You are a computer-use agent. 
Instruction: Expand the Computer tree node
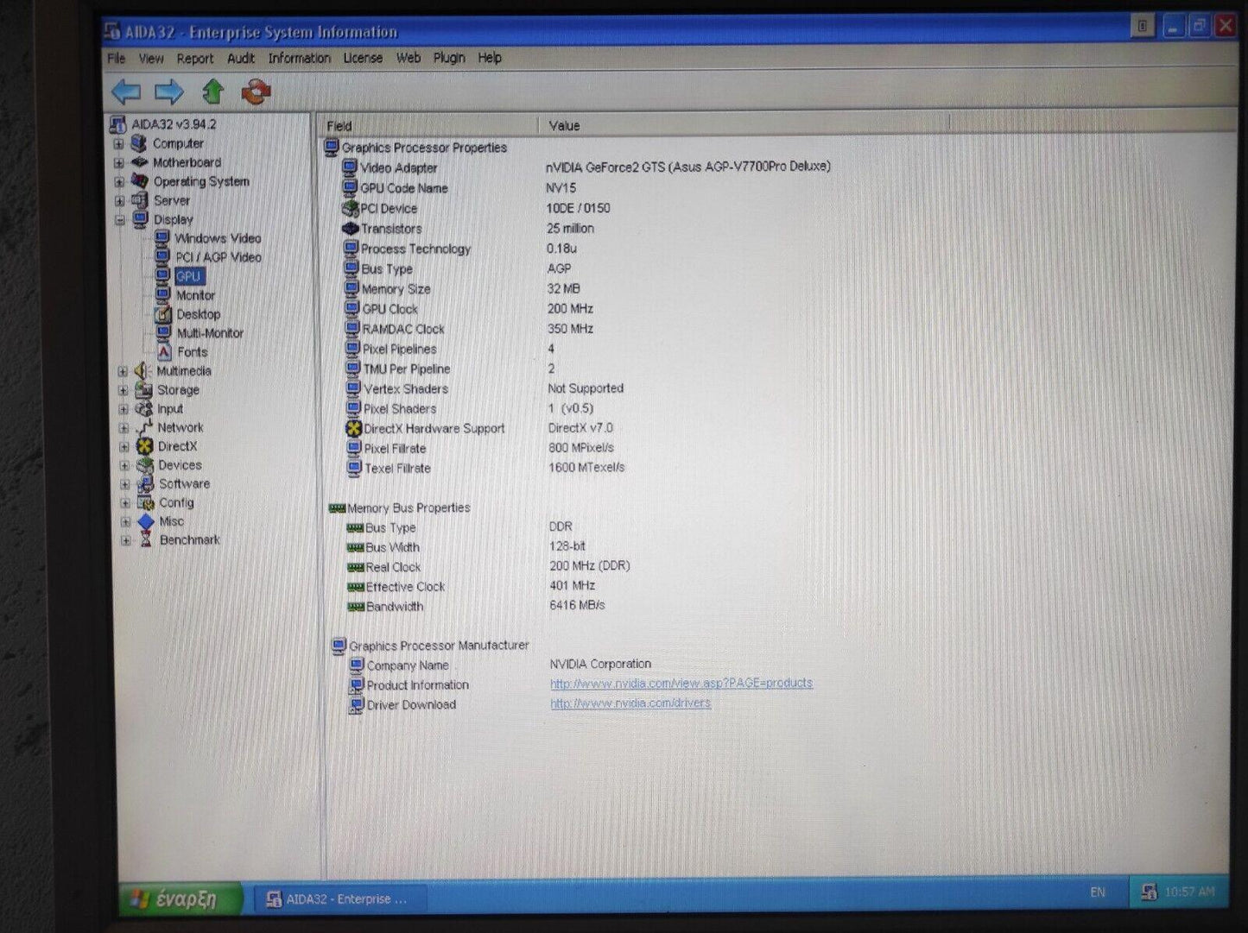[119, 144]
